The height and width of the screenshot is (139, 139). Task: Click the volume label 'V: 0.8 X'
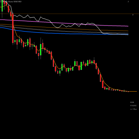[x=133, y=106]
